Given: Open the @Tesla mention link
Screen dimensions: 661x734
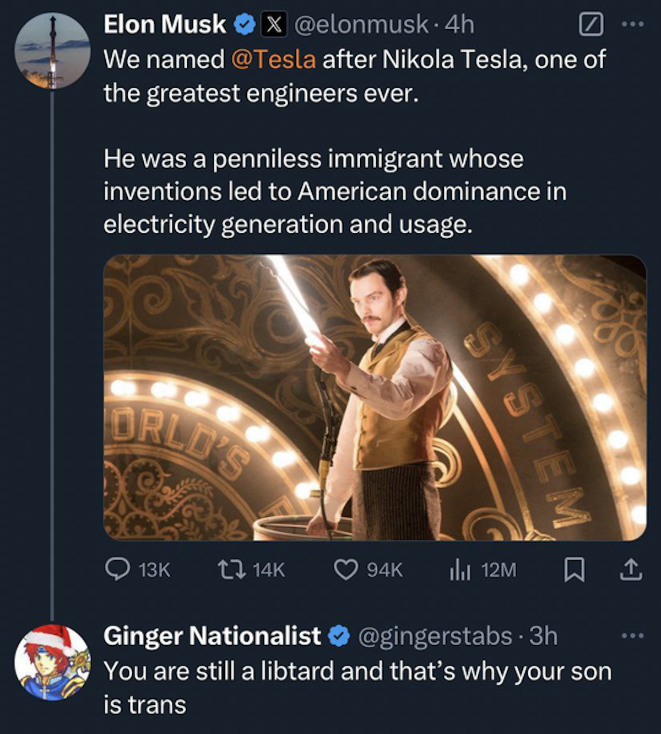Looking at the screenshot, I should 273,60.
